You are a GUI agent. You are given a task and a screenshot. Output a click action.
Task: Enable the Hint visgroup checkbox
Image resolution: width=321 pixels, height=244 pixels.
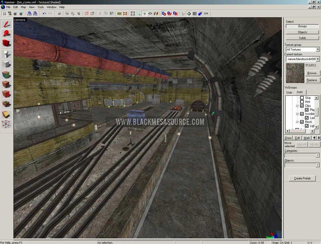(302, 102)
